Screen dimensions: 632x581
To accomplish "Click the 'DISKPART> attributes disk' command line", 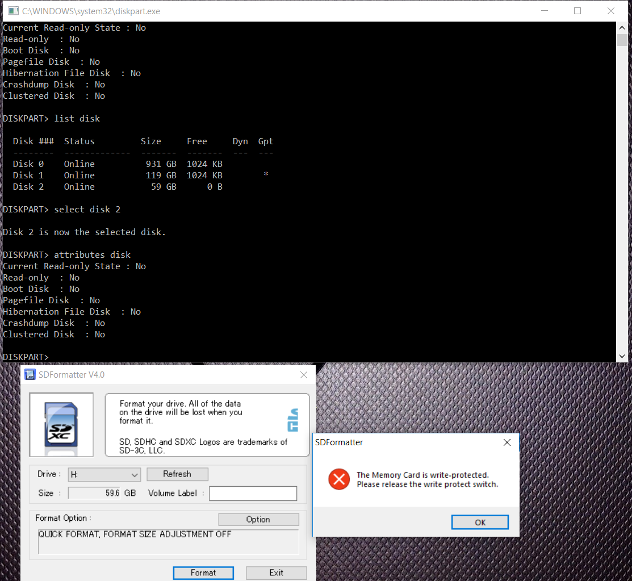I will (x=66, y=255).
